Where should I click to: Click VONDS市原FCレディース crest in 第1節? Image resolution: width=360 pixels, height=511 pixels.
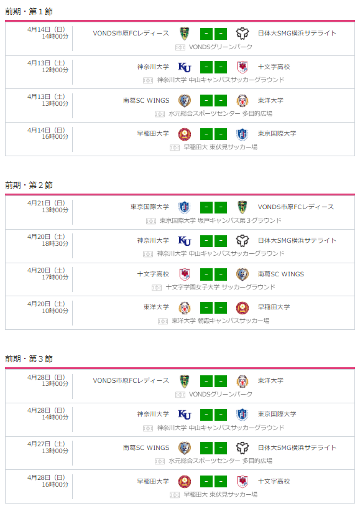click(x=185, y=34)
